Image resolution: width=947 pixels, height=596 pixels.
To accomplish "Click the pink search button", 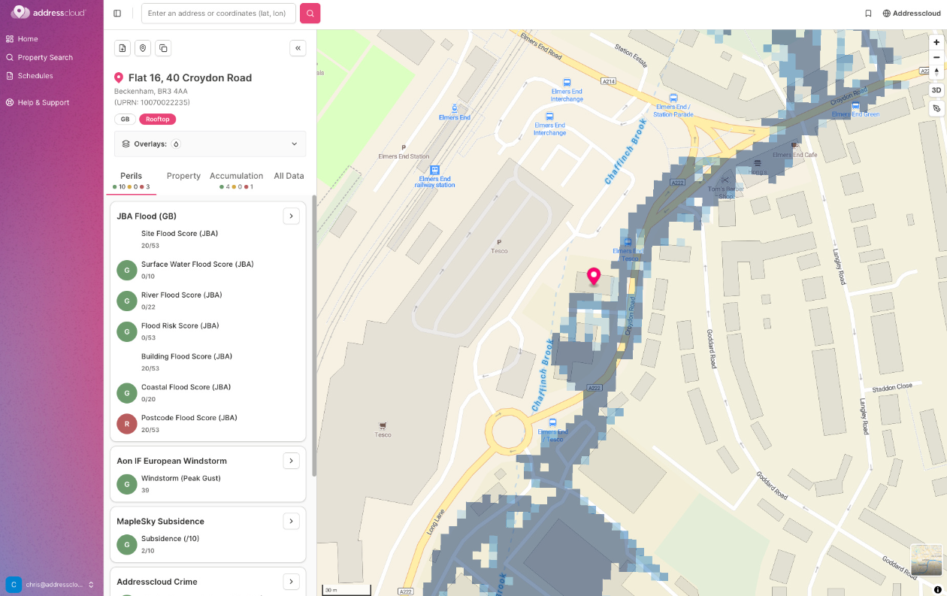I will click(310, 14).
